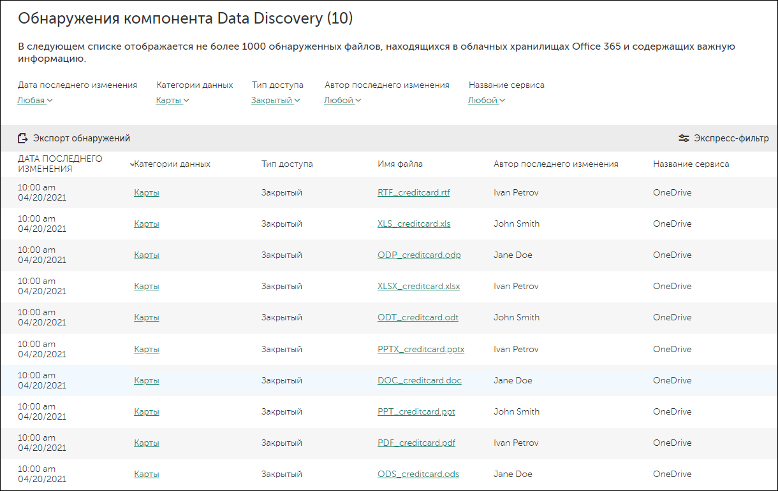Expand the 'Категории данных' filter set to Карты
The height and width of the screenshot is (491, 778).
(172, 100)
